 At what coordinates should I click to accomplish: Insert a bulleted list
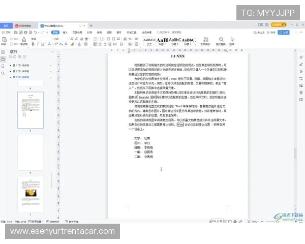point(95,39)
